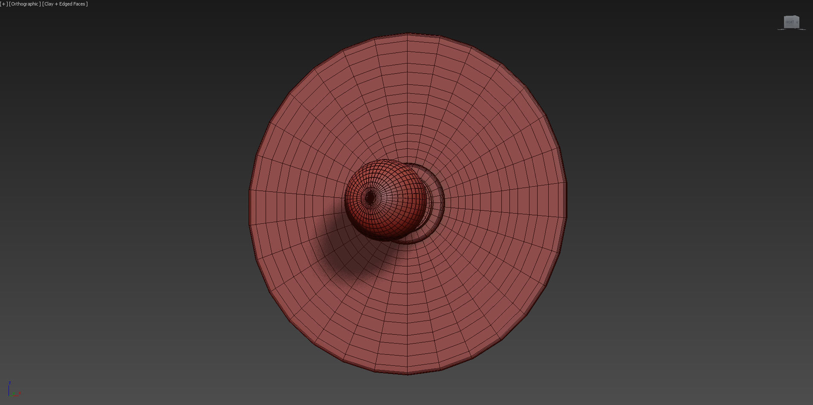Open the Orthographic point-of-view viewport menu
Screen dimensions: 813x405
click(25, 4)
